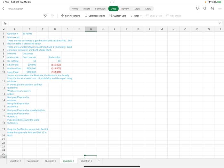This screenshot has height=168, width=224.
Task: Open the Insert tab
Action: click(87, 9)
